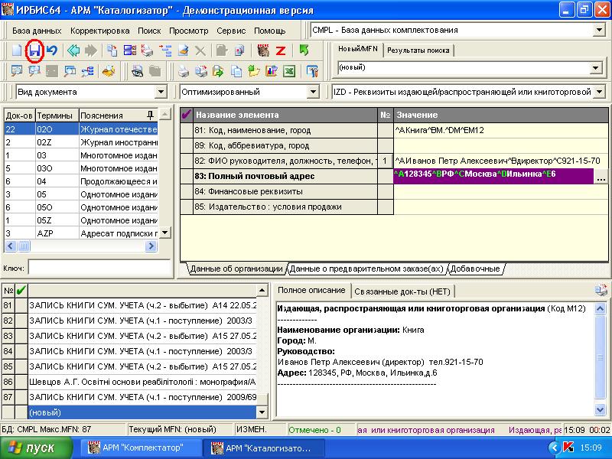The width and height of the screenshot is (612, 459).
Task: Click the edit page icon with yellow pencil
Action: pos(183,50)
